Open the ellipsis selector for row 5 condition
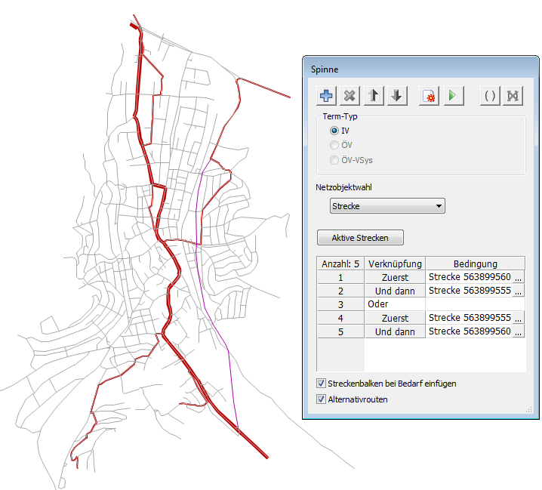Screen dimensions: 542x490 point(518,332)
